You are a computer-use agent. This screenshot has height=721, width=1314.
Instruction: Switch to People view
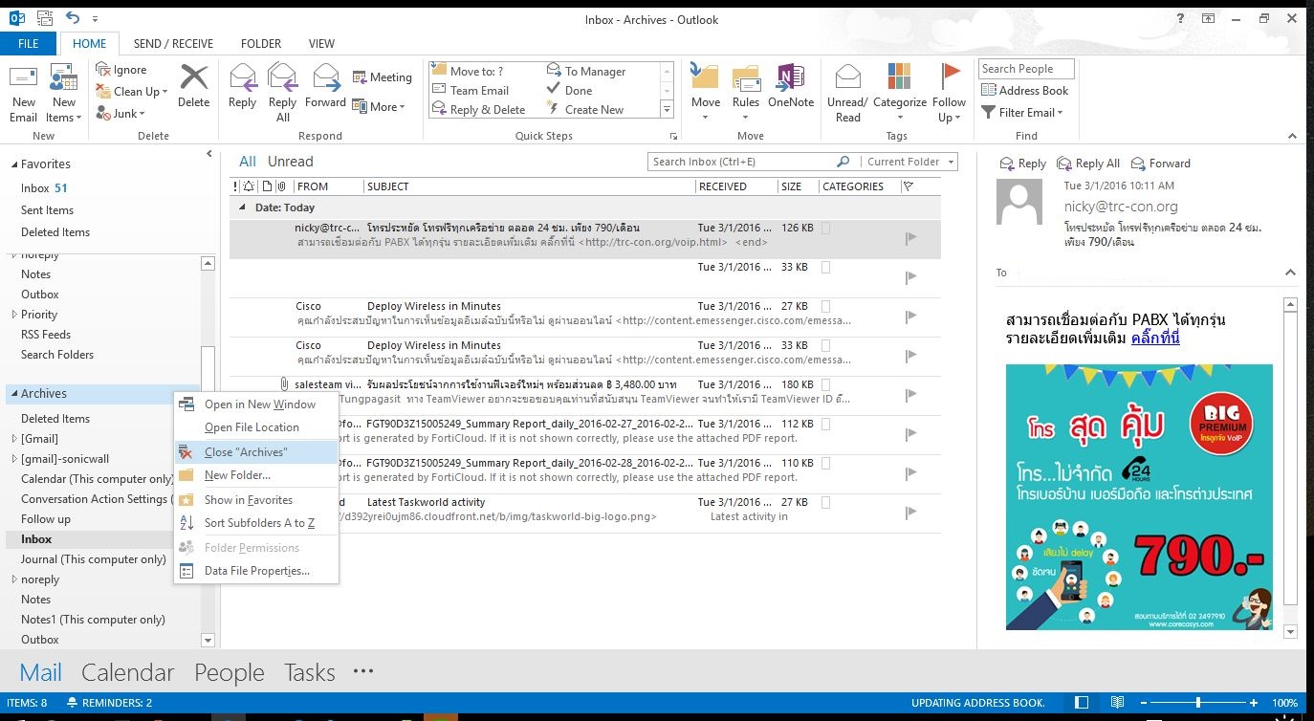[230, 672]
